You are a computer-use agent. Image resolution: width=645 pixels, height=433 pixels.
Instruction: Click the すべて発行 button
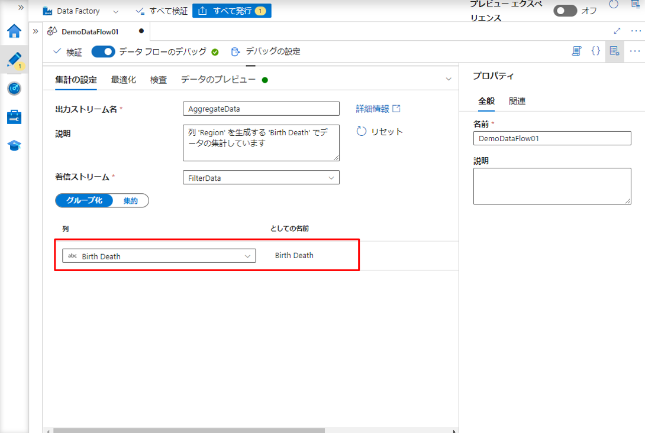(231, 11)
